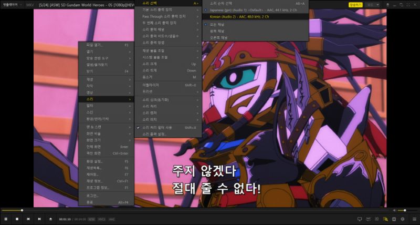Image resolution: width=420 pixels, height=225 pixels.
Task: Click 파일 열기 menu entry
Action: [106, 45]
